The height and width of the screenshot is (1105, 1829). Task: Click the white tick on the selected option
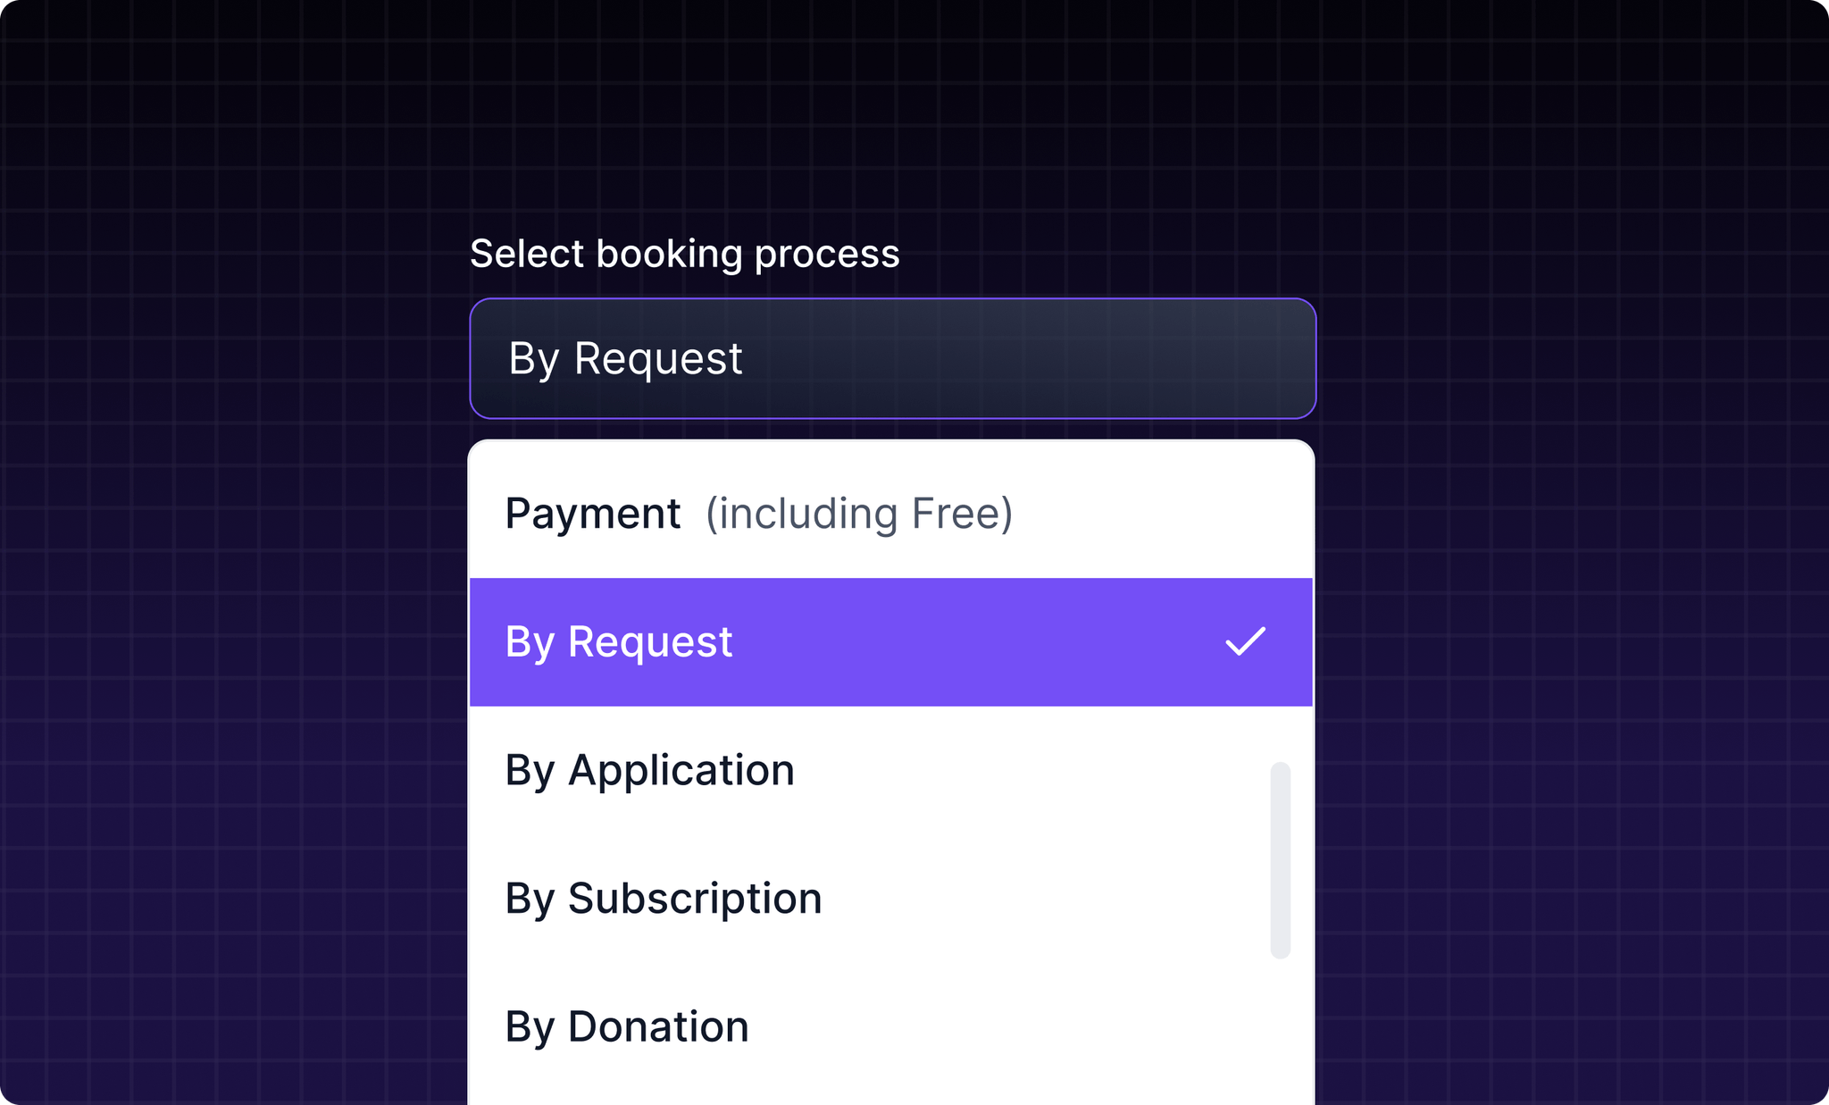point(1245,641)
